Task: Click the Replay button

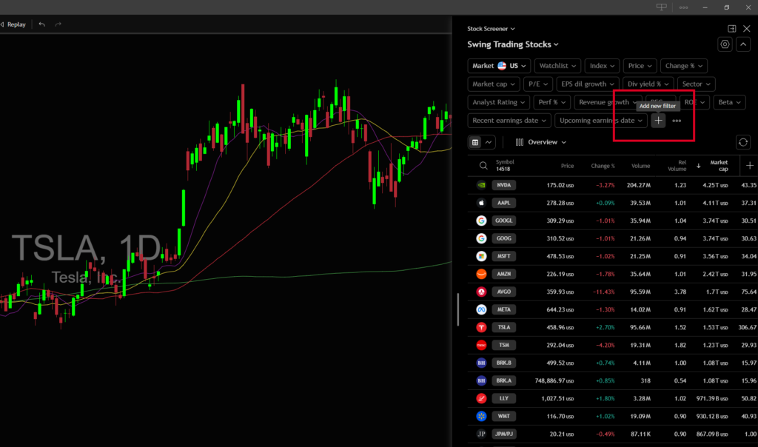Action: pos(13,24)
